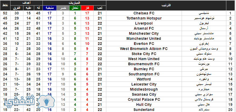Click the Liverpool team name cell
Screen dimensions: 236x112
coord(144,23)
